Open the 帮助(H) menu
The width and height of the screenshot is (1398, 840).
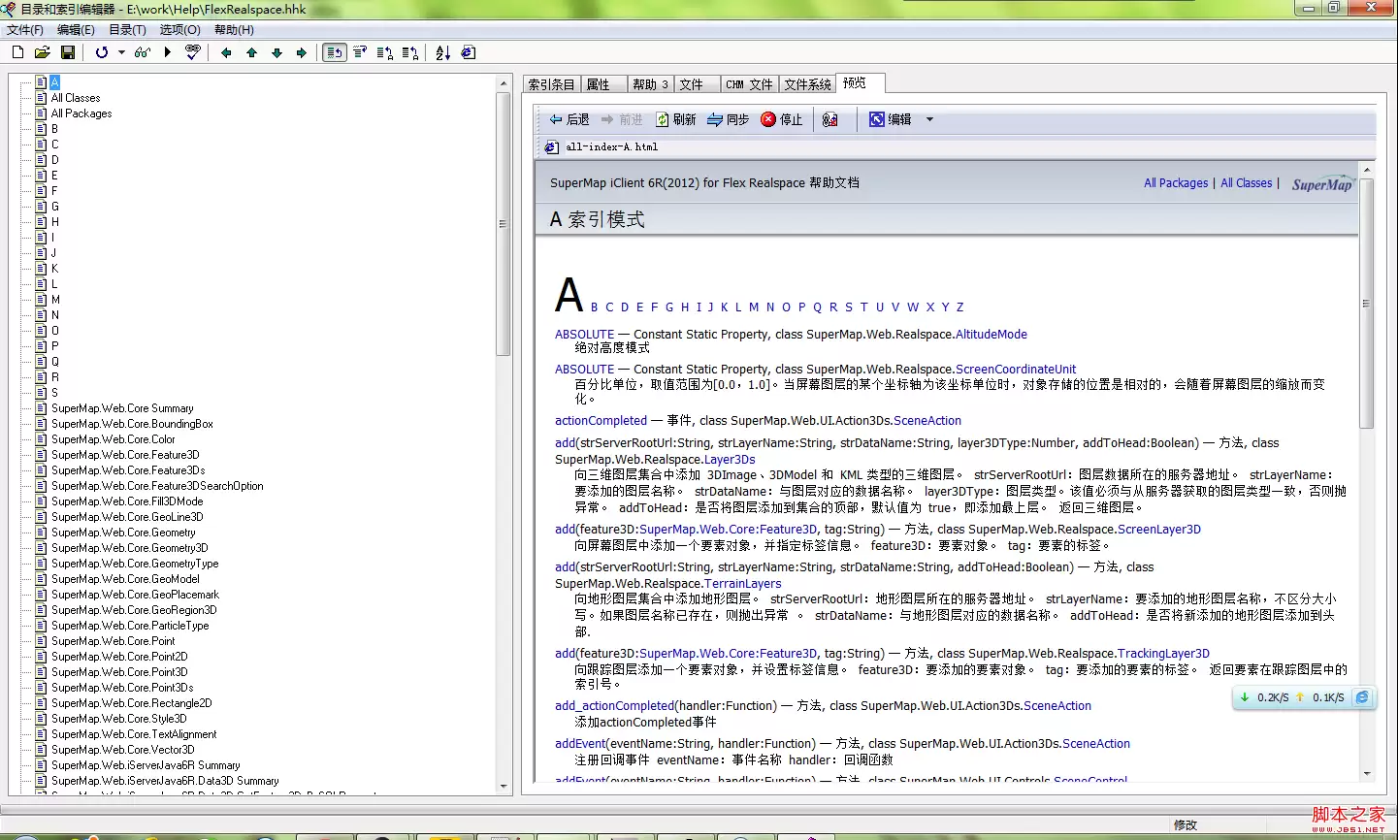point(234,30)
